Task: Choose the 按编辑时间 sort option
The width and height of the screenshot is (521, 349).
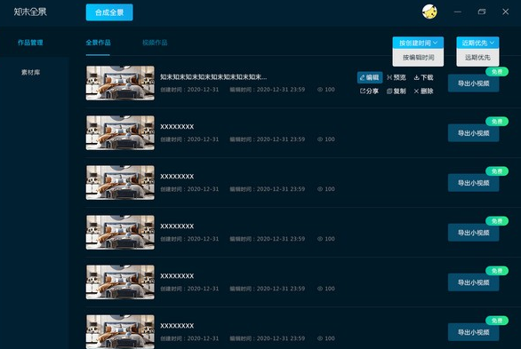Action: click(x=418, y=58)
